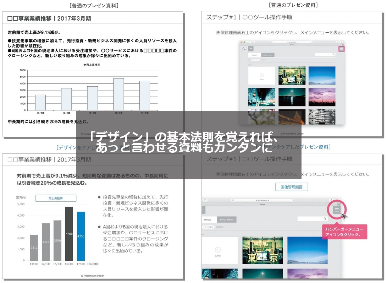Image resolution: width=387 pixels, height=283 pixels.
Task: Click the gray bar labeled 2312
Action: (x=34, y=247)
